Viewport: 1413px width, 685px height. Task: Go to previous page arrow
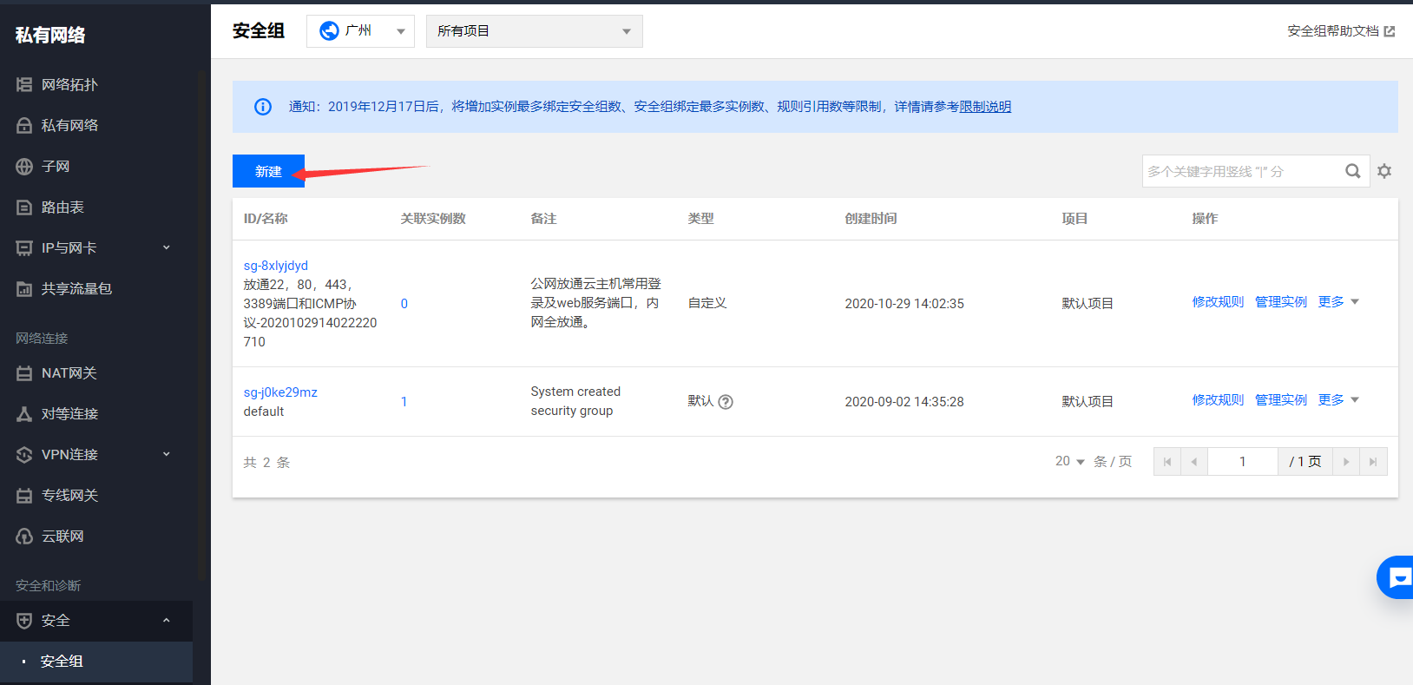(1194, 462)
